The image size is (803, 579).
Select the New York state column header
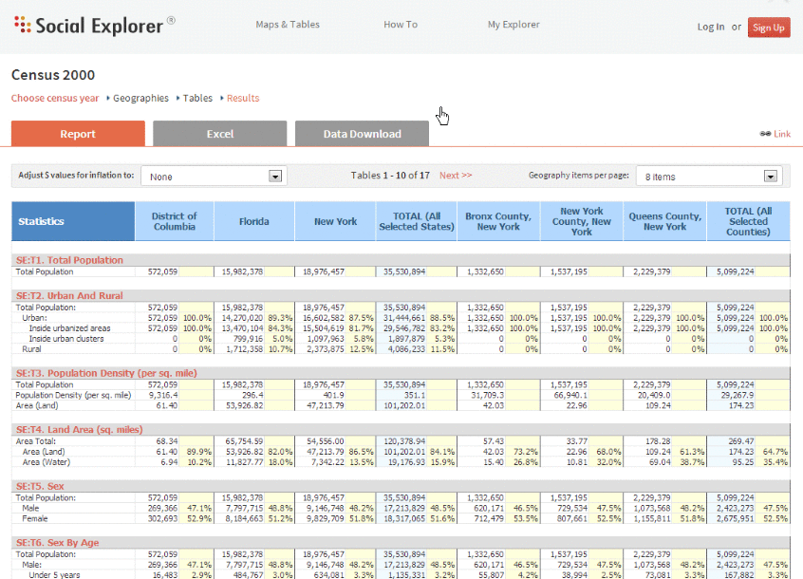(335, 221)
